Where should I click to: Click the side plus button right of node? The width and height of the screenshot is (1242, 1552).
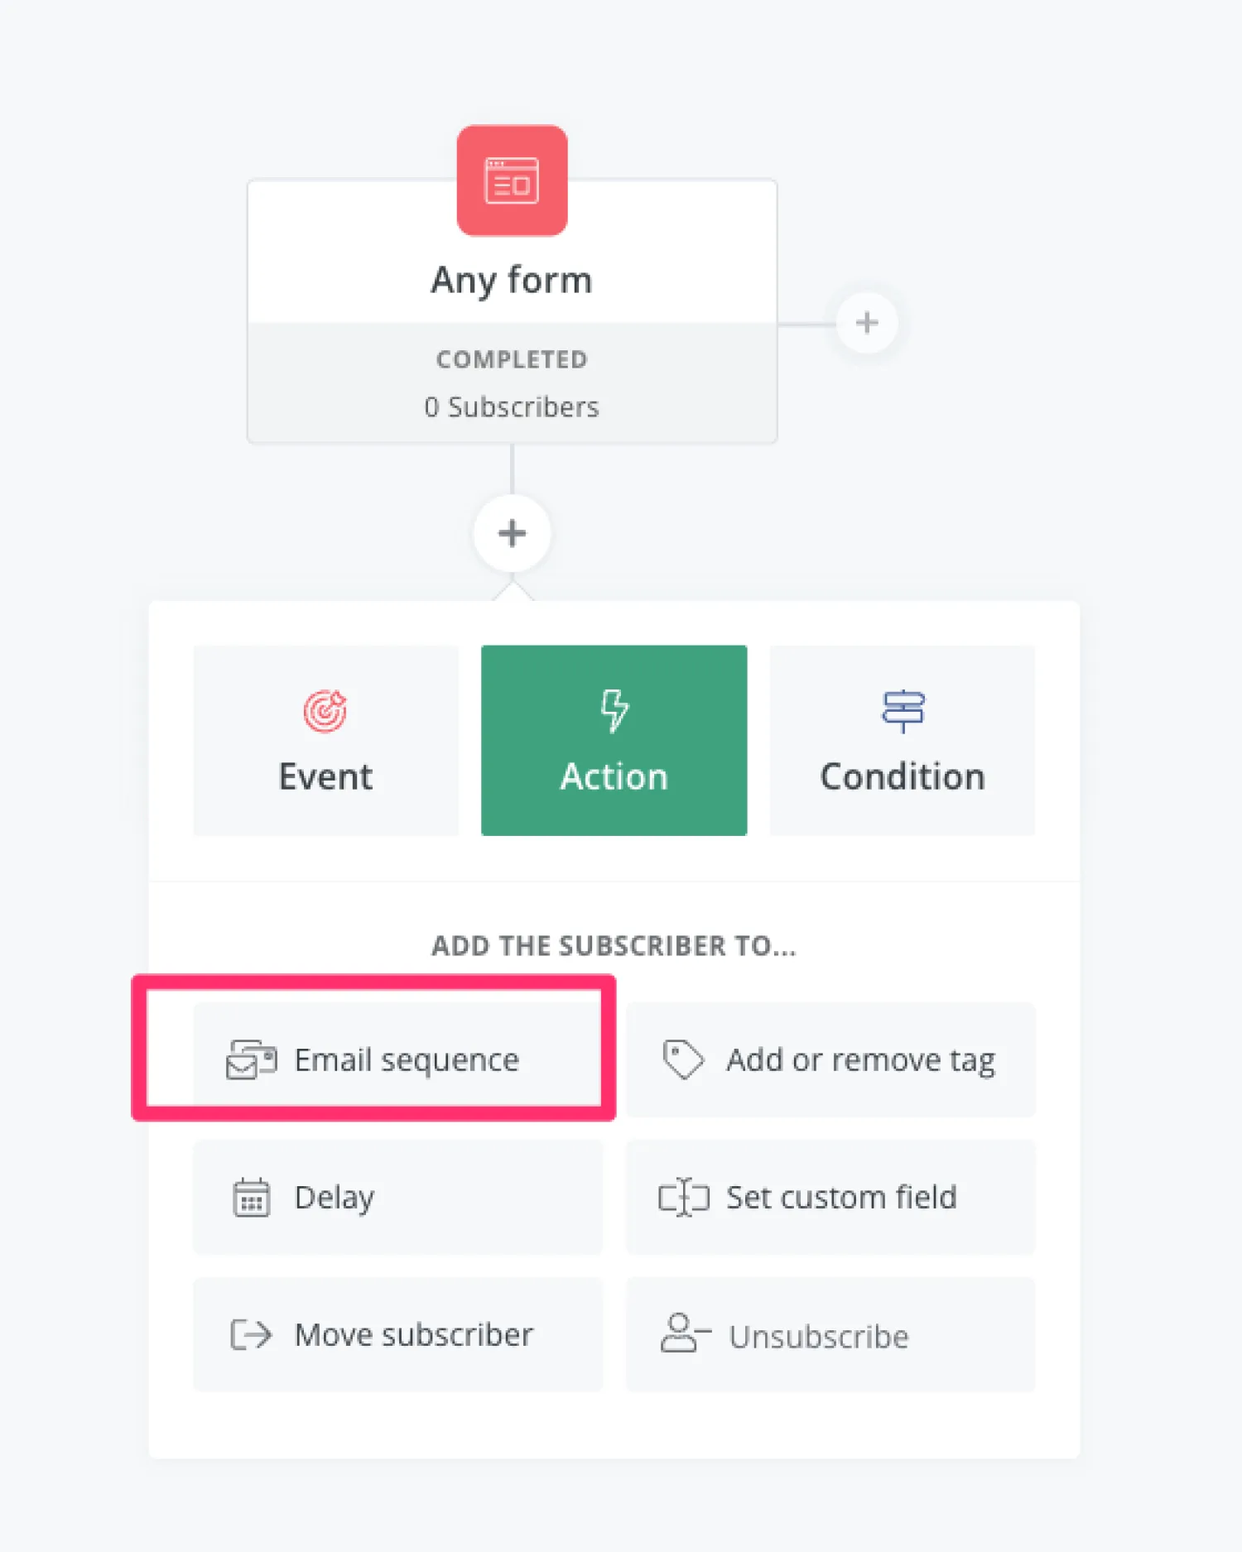click(x=867, y=323)
